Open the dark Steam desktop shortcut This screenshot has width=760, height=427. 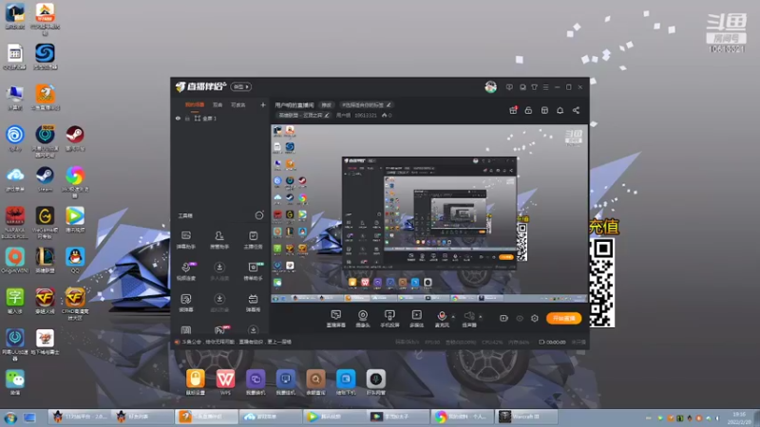(x=45, y=179)
